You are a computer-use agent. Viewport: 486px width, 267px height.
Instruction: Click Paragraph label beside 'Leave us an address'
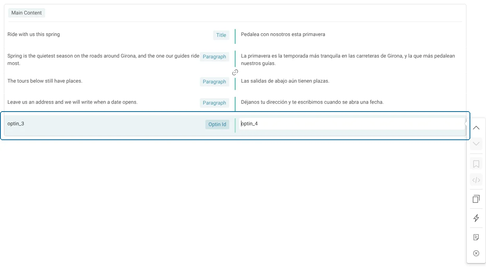point(214,103)
